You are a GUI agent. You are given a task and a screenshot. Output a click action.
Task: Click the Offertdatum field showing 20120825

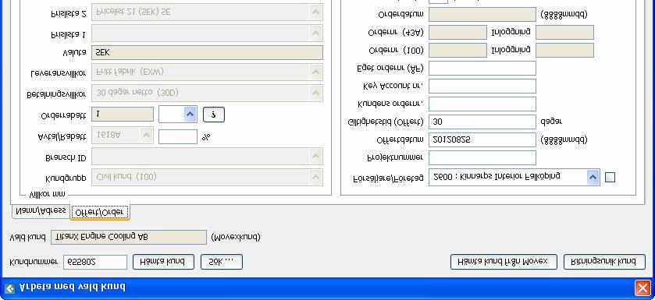pos(482,140)
